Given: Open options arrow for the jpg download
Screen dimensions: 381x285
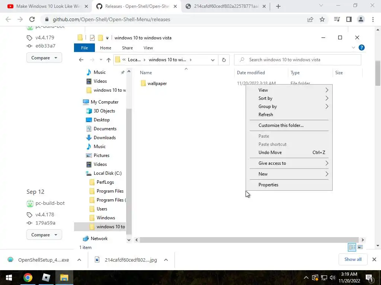Looking at the screenshot, I should 166,260.
